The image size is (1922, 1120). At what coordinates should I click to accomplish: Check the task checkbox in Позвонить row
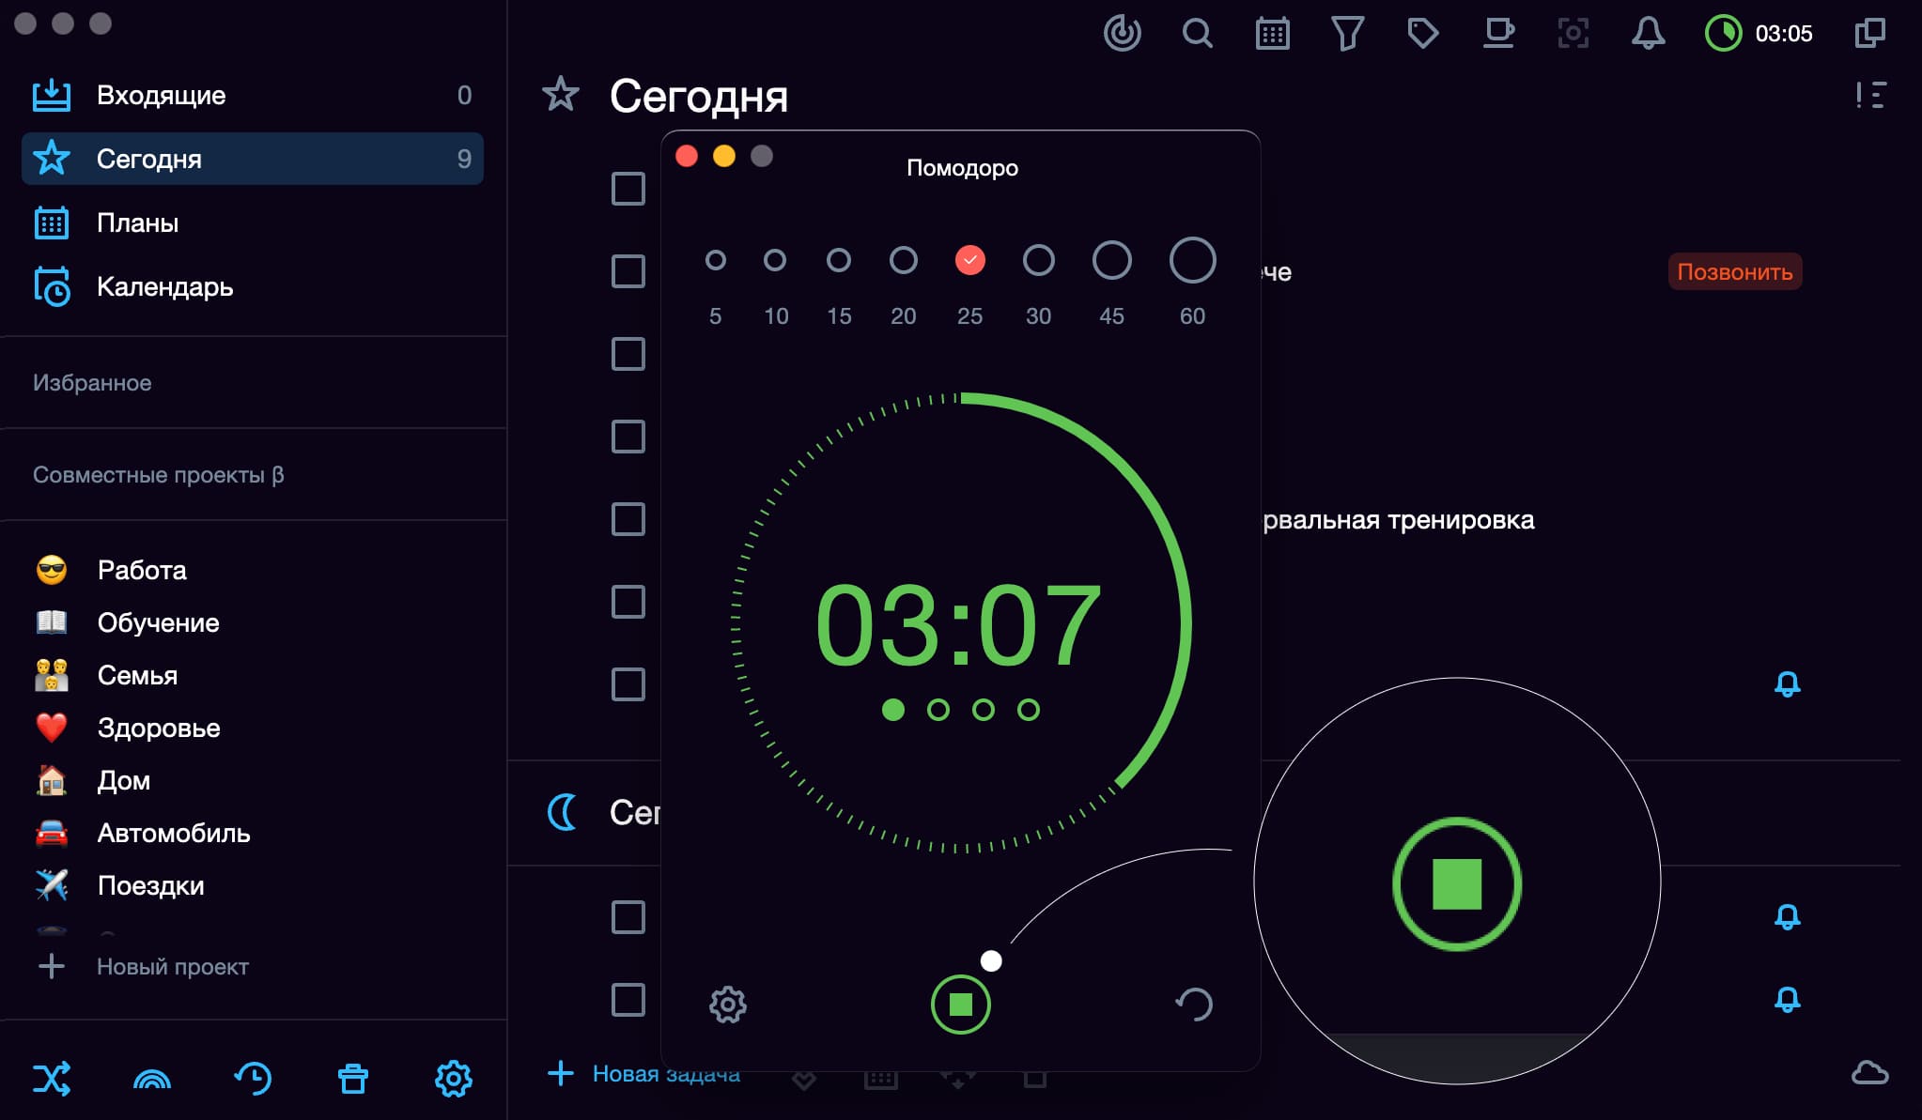pyautogui.click(x=628, y=271)
